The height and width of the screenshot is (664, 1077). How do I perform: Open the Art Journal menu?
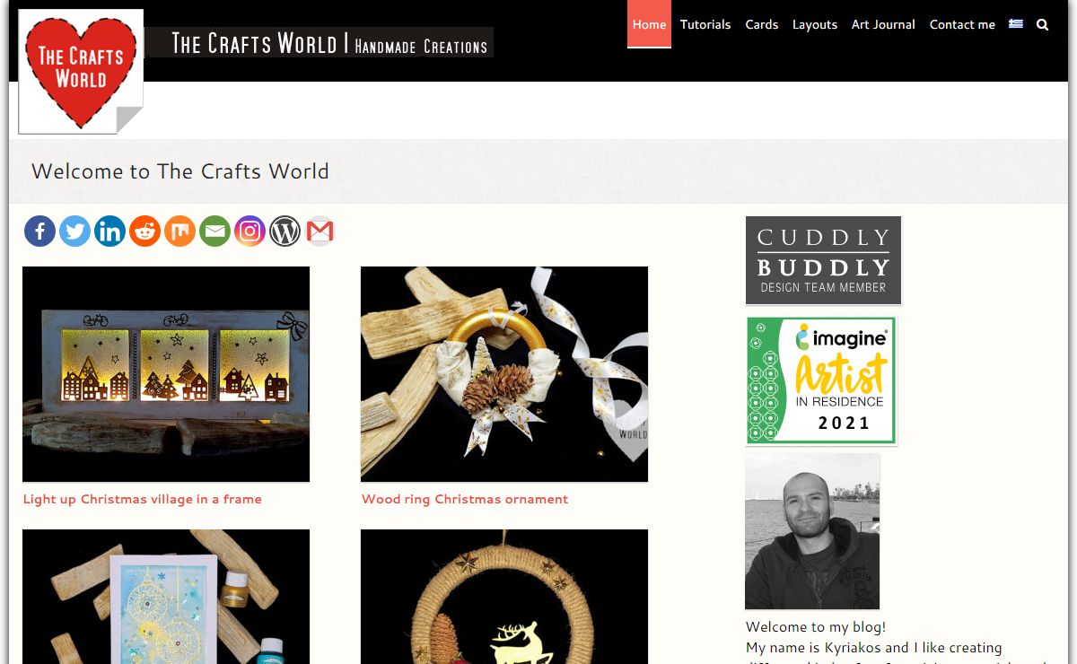883,24
